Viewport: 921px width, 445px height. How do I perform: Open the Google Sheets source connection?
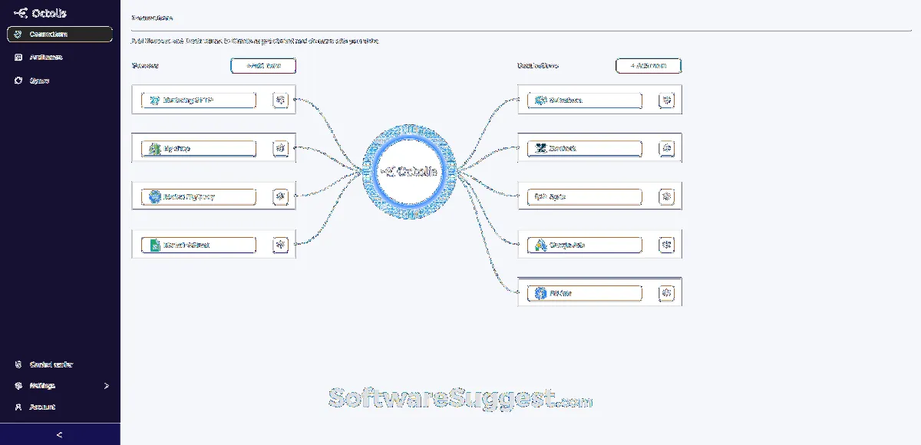click(199, 246)
